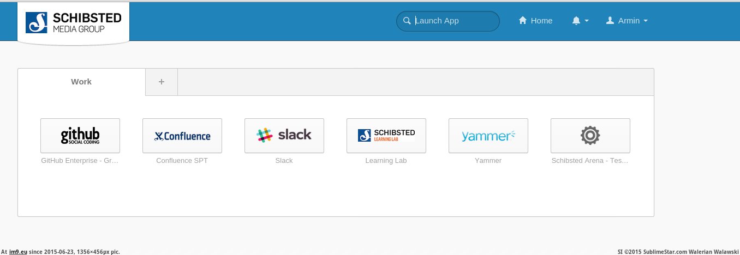Viewport: 740px width, 255px height.
Task: Launch the Yammer app tile
Action: point(488,136)
